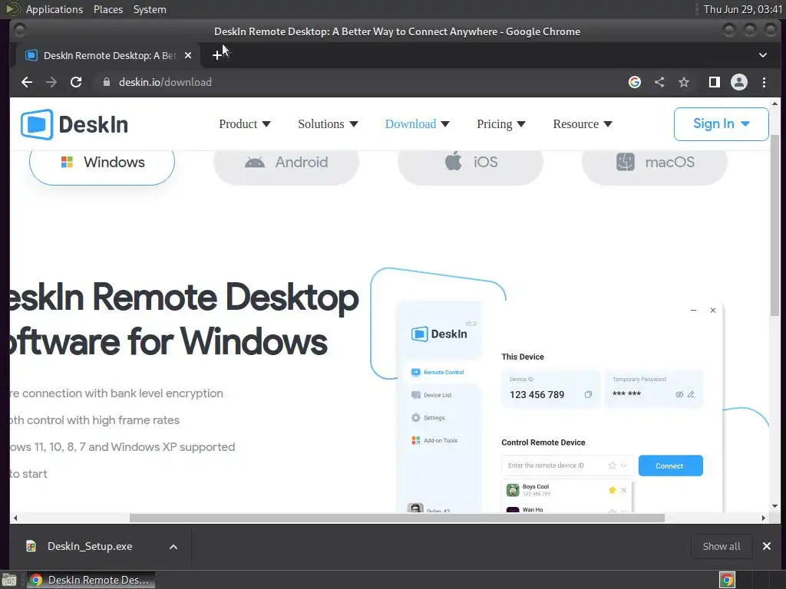Click DeskIn Remote Des... taskbar window button
786x589 pixels.
click(91, 580)
